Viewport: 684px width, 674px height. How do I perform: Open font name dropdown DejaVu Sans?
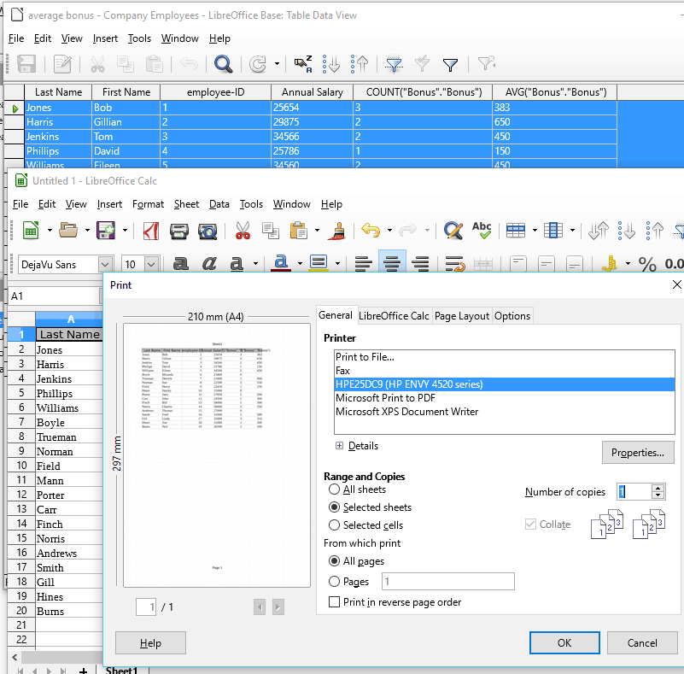click(x=105, y=264)
